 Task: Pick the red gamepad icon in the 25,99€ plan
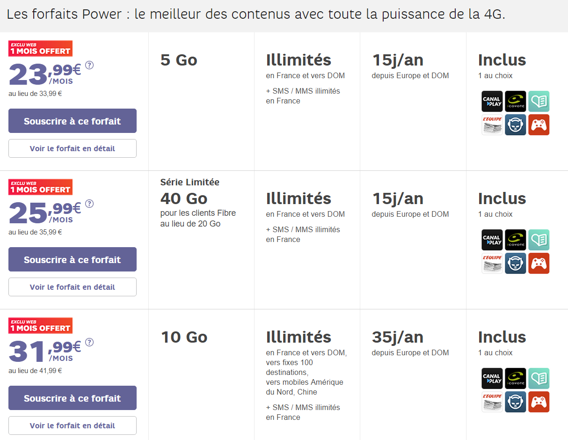click(x=539, y=264)
